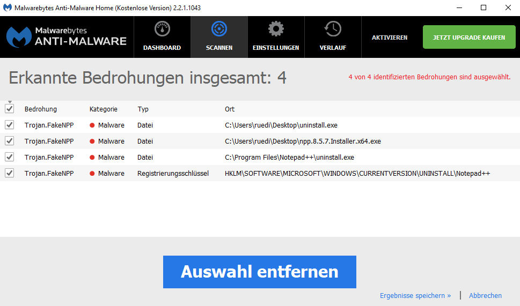Open the Einstellungen gear icon
Viewport: 520px width, 306px height.
[276, 29]
